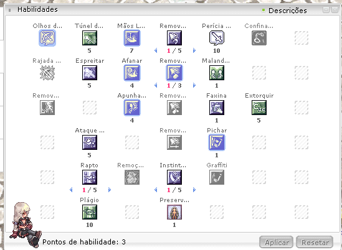Increase Instint... skill level with right arrow

194,190
